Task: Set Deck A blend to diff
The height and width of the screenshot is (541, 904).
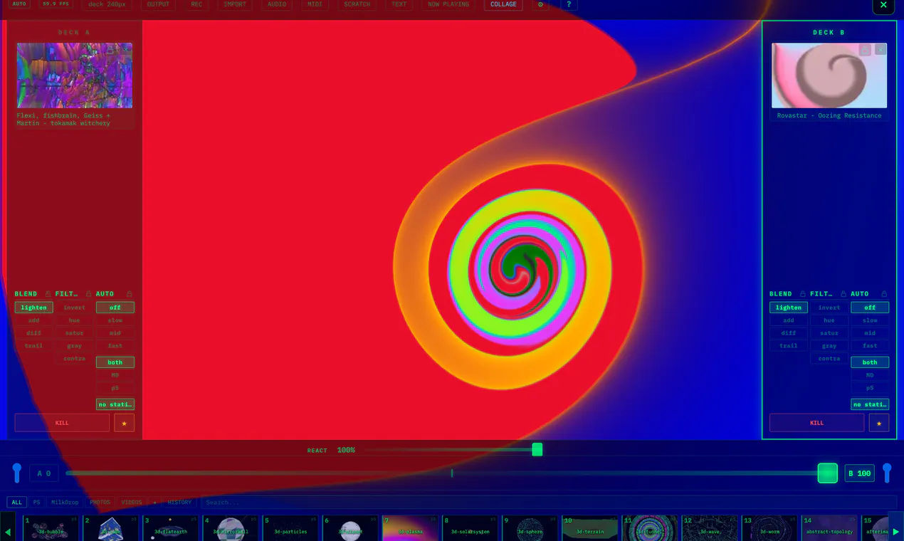Action: pyautogui.click(x=33, y=333)
